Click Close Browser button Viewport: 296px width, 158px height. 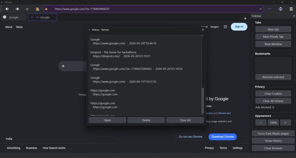click(x=273, y=148)
